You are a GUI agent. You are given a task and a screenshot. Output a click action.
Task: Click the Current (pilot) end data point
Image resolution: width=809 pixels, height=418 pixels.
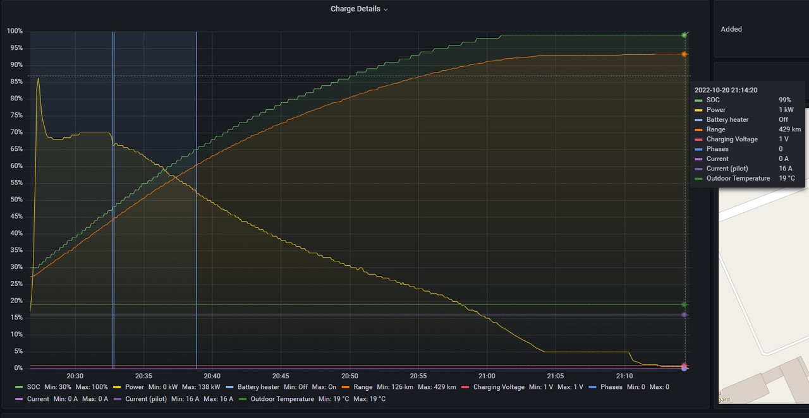(684, 314)
